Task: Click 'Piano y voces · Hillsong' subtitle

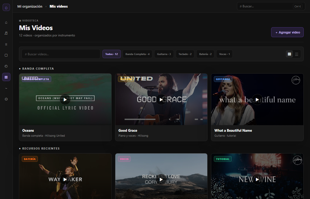Action: click(x=133, y=136)
